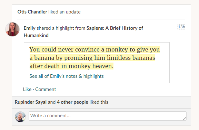Open Otis Chandler's profile link
This screenshot has height=130, width=199.
[32, 12]
